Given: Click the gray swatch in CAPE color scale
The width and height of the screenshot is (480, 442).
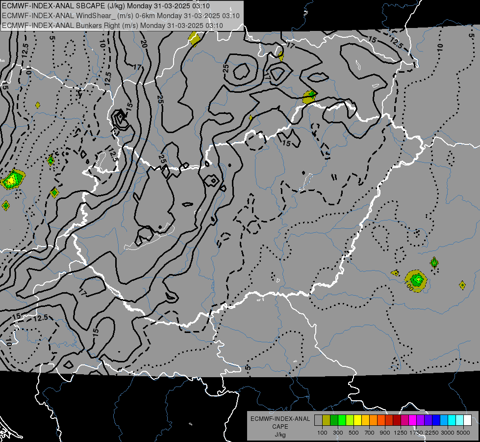Looking at the screenshot, I should coord(318,420).
